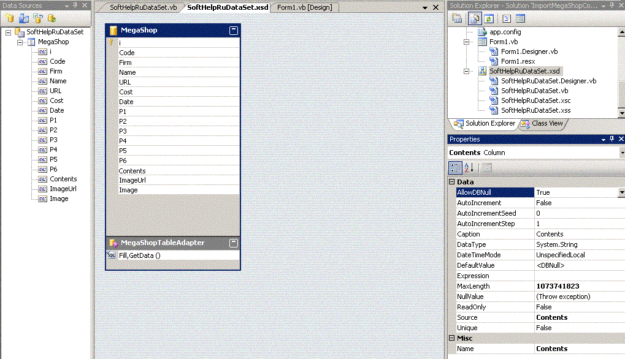Click View Code icon in Solution Explorer toolbar
Image resolution: width=625 pixels, height=359 pixels.
(507, 18)
